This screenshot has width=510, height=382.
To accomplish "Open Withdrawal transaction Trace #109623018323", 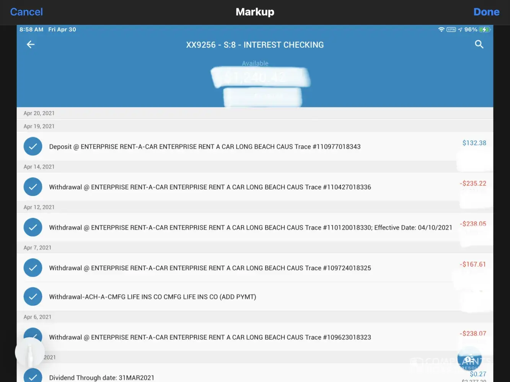I will 255,337.
